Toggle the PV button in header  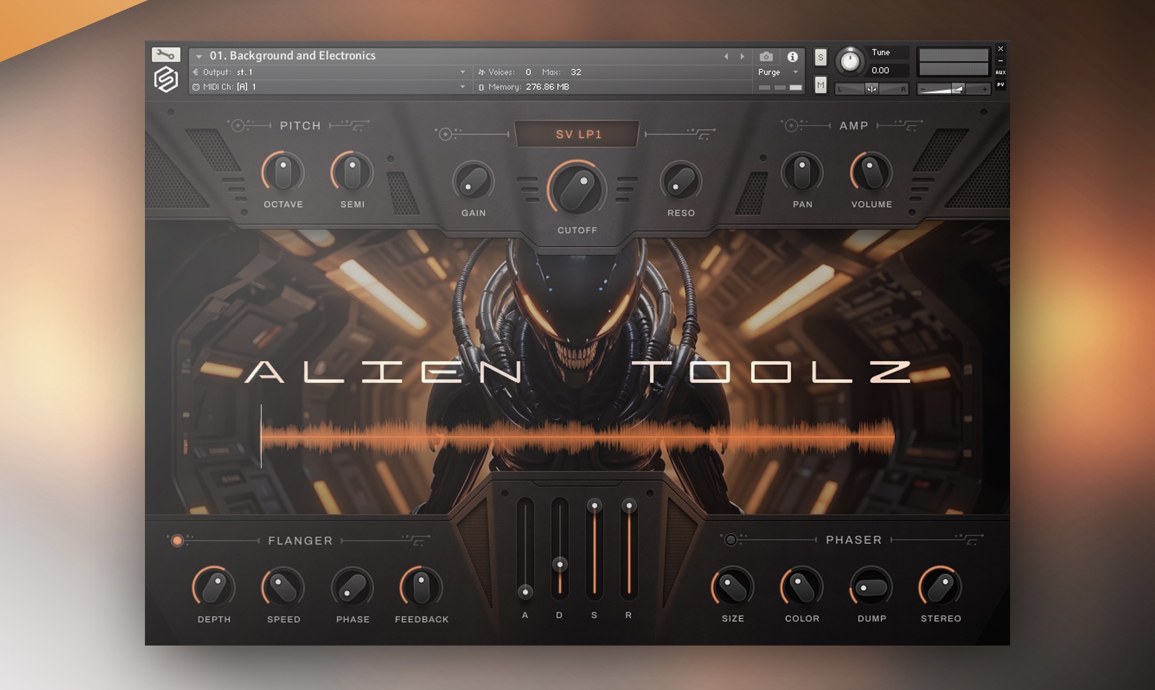1000,85
